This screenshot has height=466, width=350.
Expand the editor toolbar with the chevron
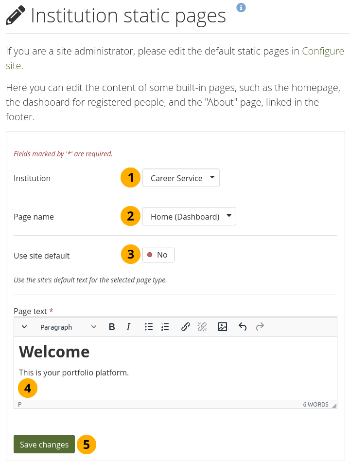(24, 327)
